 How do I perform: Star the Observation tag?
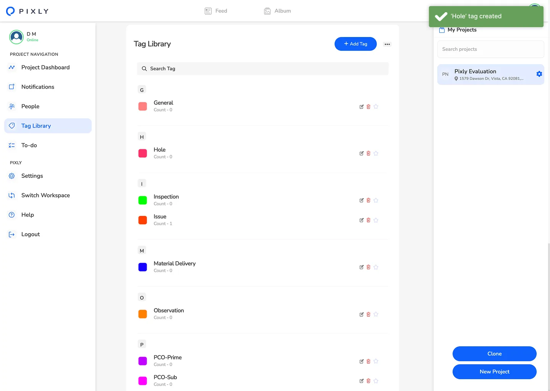coord(376,314)
